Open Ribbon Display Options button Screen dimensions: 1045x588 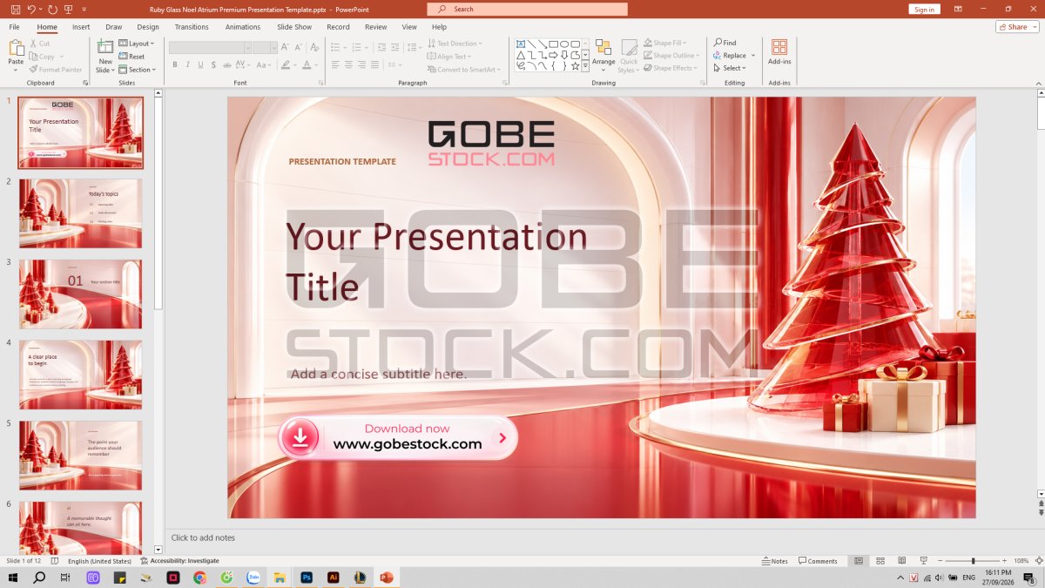[x=958, y=9]
